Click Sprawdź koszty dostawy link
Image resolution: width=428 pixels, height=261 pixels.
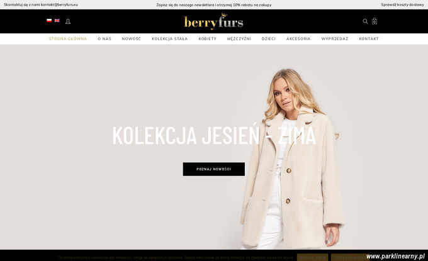click(x=402, y=4)
